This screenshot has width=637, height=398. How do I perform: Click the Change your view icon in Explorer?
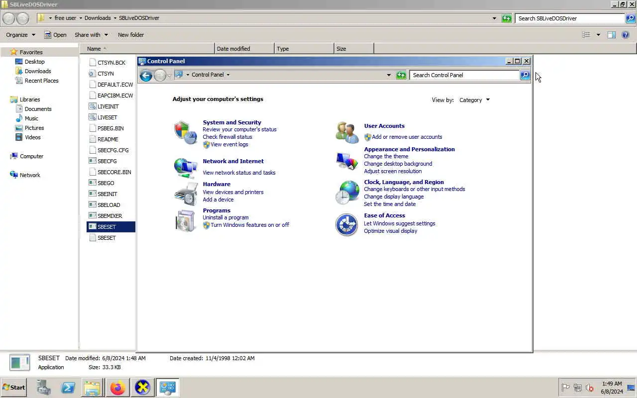586,35
